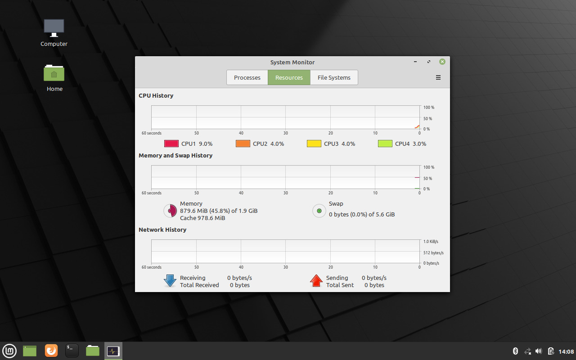Select the Resources tab
This screenshot has height=360, width=576.
[x=288, y=77]
